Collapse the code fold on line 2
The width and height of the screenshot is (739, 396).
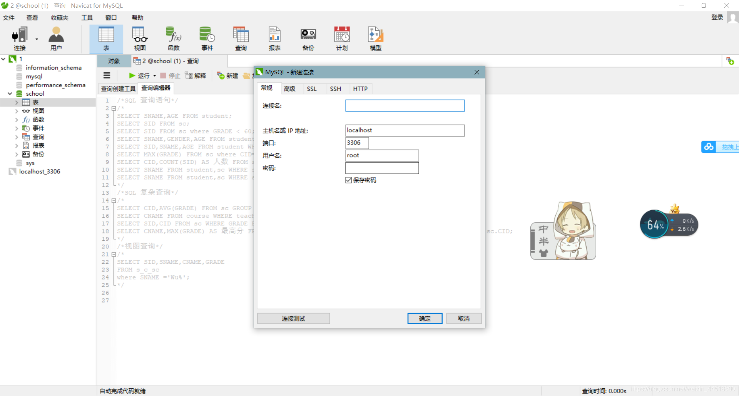(x=114, y=108)
